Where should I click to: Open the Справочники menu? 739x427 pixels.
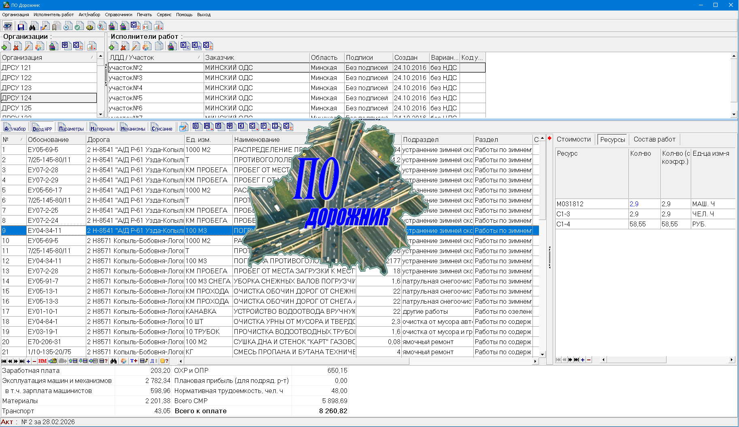click(118, 15)
